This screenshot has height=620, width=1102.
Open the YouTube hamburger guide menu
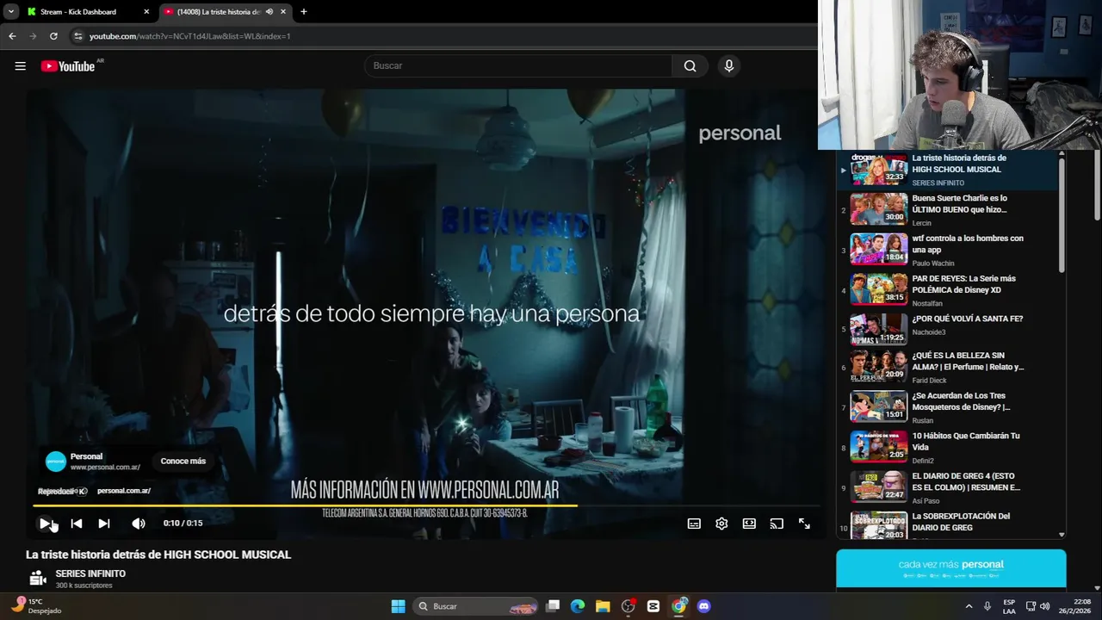(21, 66)
